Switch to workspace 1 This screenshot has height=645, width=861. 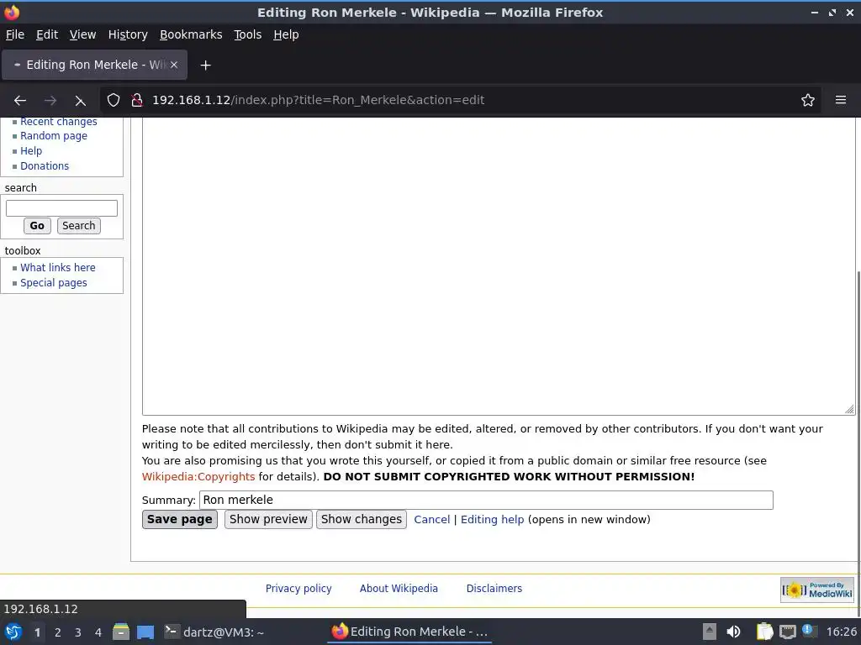(37, 632)
